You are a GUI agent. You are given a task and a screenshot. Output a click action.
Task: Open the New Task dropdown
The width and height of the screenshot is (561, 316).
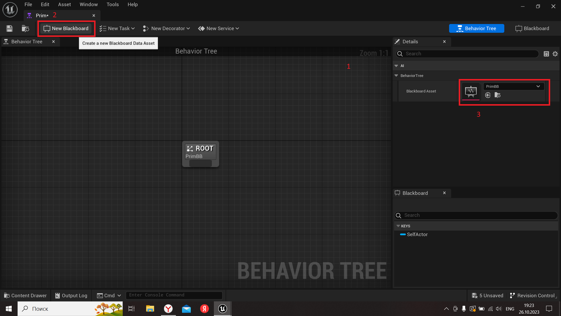point(117,29)
